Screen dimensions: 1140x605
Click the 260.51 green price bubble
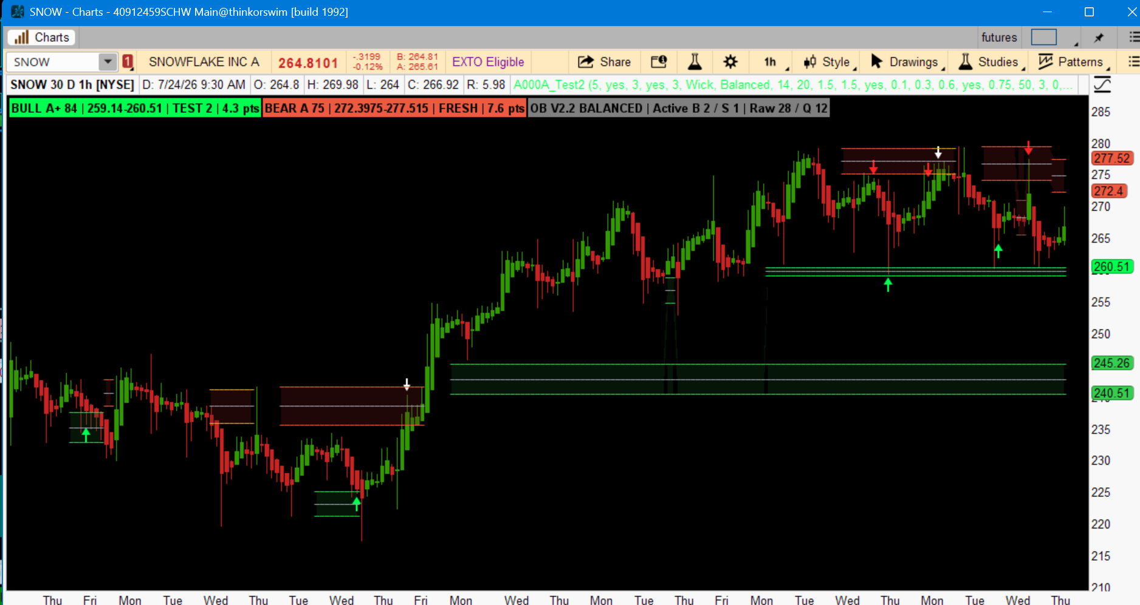[x=1112, y=267]
